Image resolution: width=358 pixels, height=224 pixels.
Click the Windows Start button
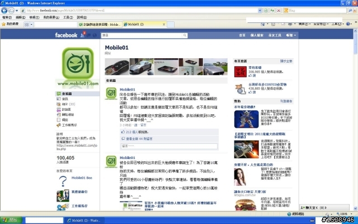click(11, 220)
